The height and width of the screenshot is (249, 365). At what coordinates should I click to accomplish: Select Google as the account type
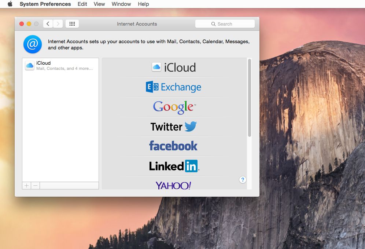[174, 107]
